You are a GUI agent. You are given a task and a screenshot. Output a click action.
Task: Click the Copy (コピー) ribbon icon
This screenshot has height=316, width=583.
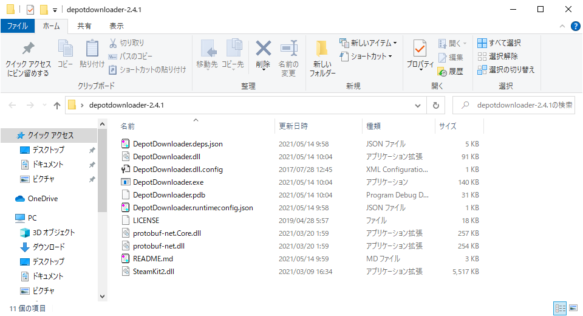pyautogui.click(x=66, y=49)
